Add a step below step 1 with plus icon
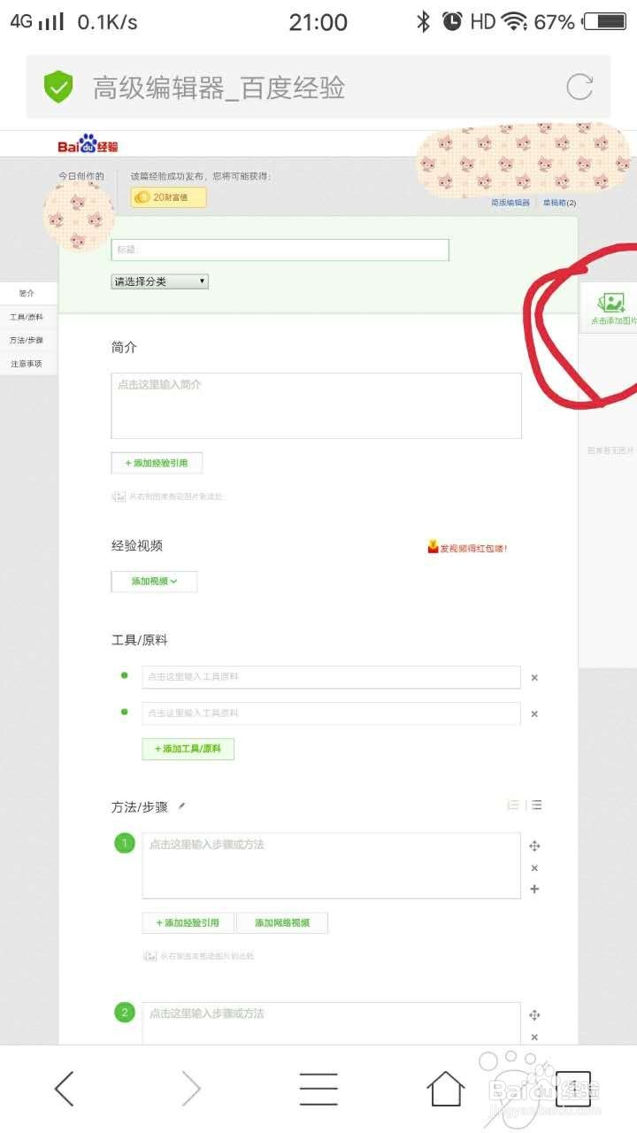 (534, 890)
